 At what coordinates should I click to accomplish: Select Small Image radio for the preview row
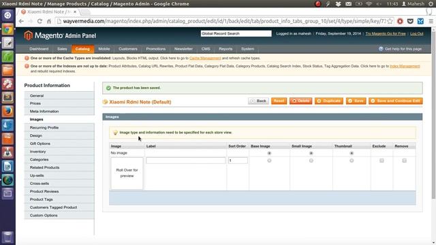click(311, 161)
